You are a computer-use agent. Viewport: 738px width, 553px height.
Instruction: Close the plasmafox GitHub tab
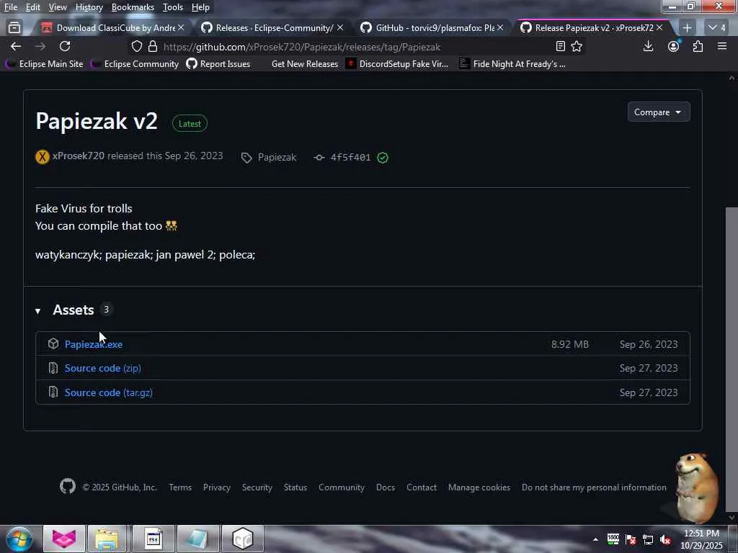pos(500,28)
